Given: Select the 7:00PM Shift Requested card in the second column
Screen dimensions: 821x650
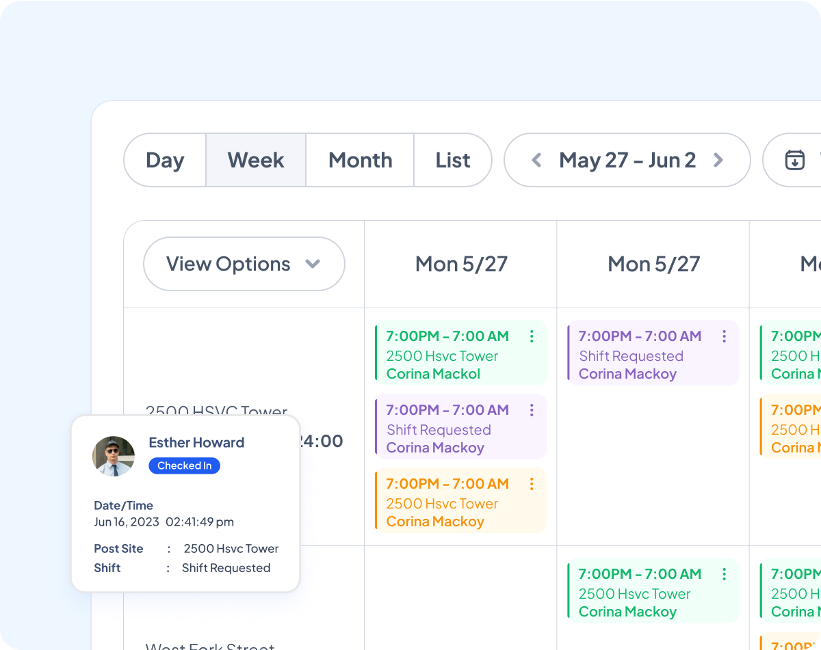Looking at the screenshot, I should coord(640,352).
